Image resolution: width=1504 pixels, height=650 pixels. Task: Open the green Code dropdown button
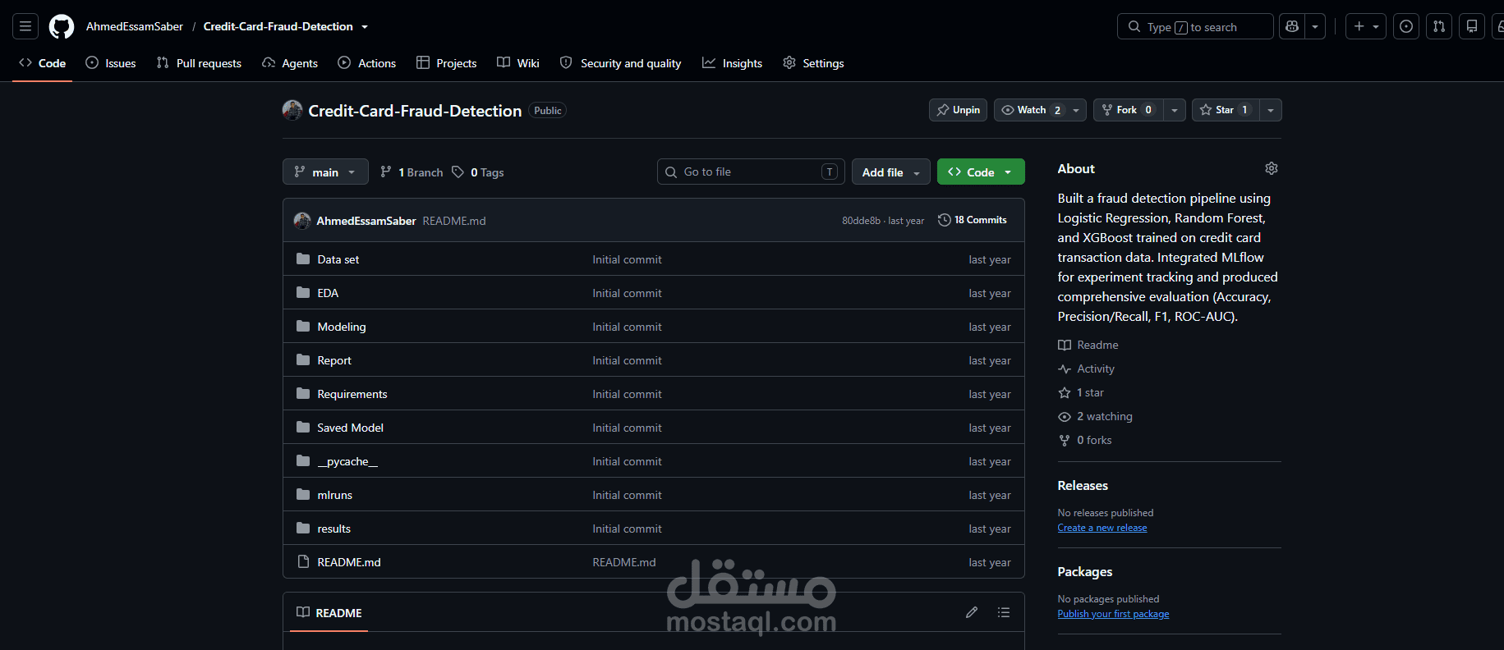[x=981, y=172]
